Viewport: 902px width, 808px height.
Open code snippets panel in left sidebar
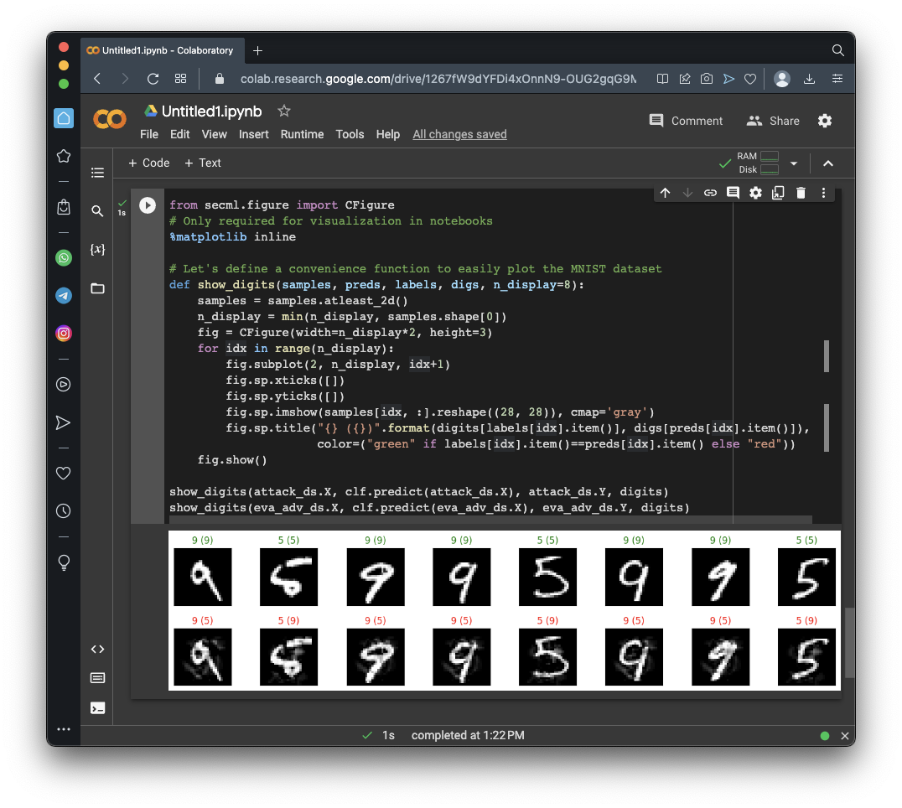(97, 649)
